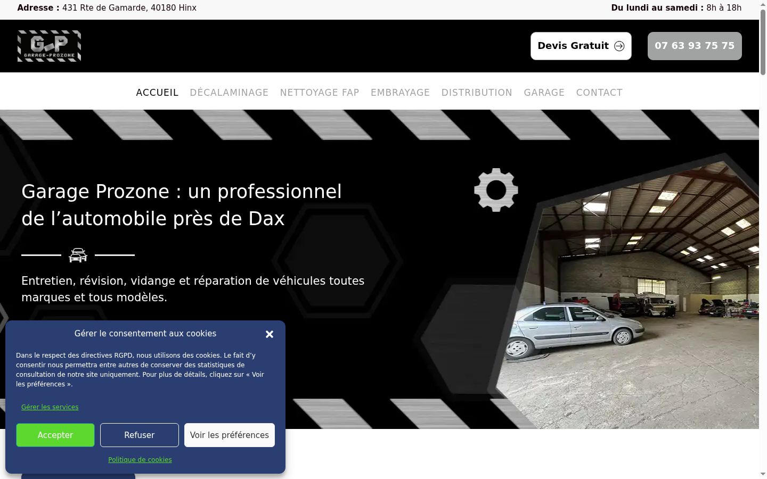Request a Devis Gratuit
Image resolution: width=767 pixels, height=479 pixels.
581,46
